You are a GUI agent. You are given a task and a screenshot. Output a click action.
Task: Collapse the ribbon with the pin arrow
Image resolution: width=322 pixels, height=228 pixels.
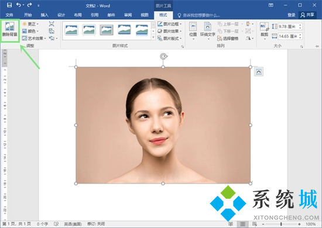click(317, 46)
